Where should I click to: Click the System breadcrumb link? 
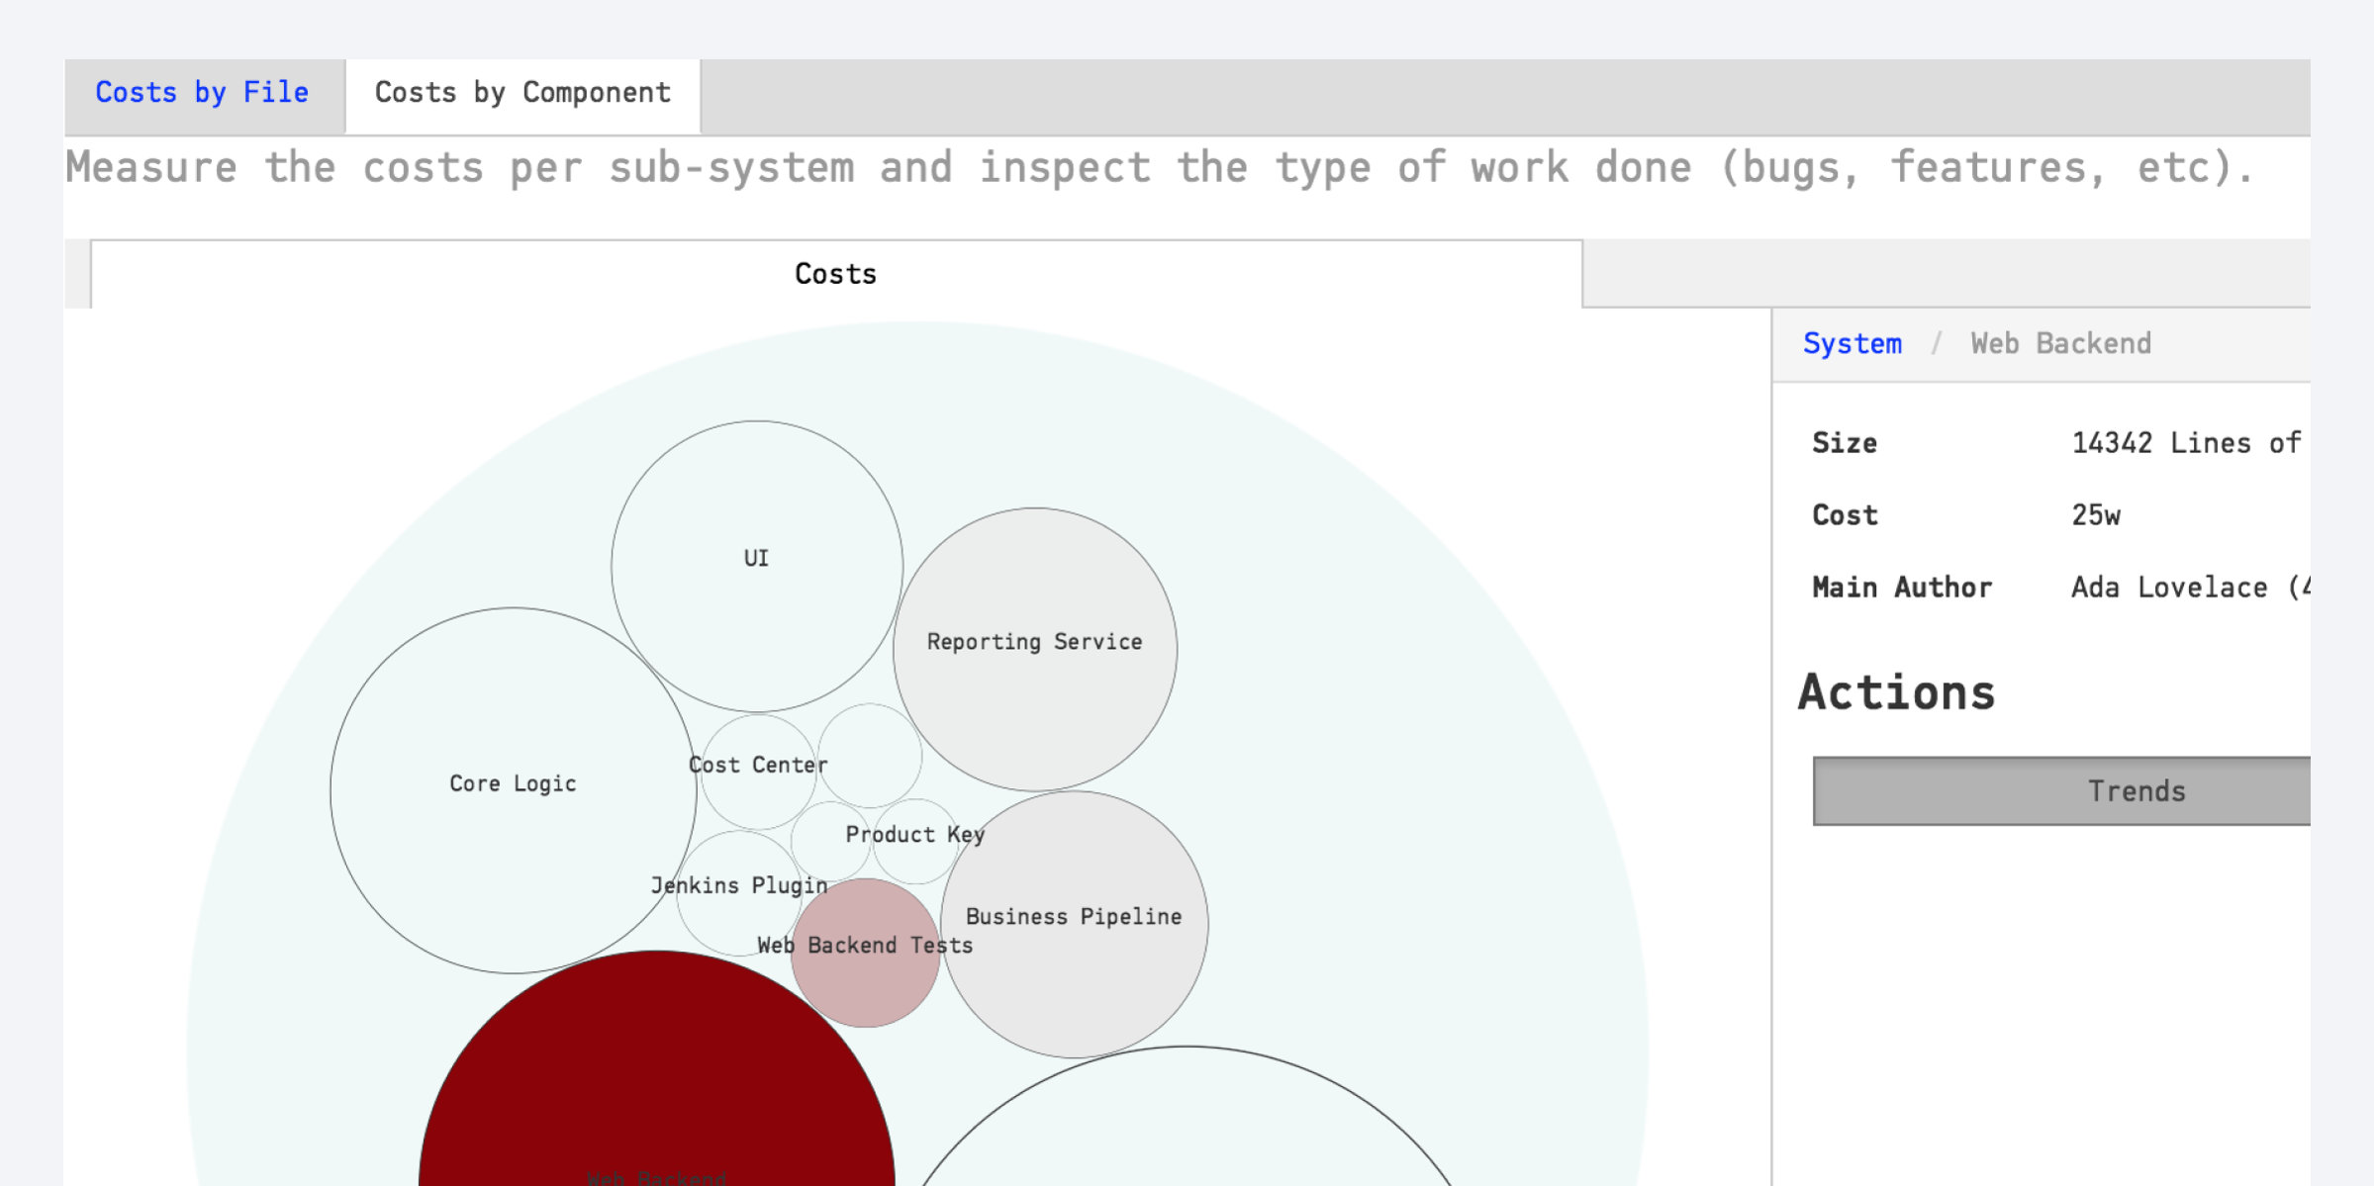(1852, 342)
